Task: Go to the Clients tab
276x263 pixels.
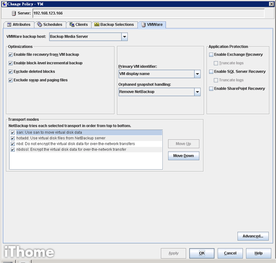Action: coord(79,25)
